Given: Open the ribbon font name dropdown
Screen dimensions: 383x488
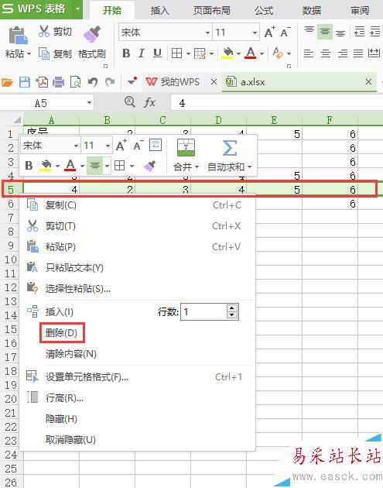Looking at the screenshot, I should [207, 33].
